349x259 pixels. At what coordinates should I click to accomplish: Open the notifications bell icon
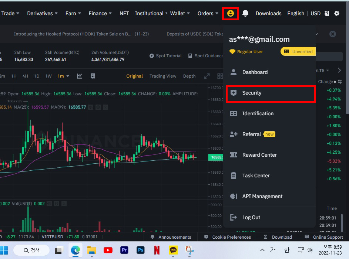point(245,13)
